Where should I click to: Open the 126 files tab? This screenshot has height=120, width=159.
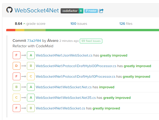(x=126, y=24)
